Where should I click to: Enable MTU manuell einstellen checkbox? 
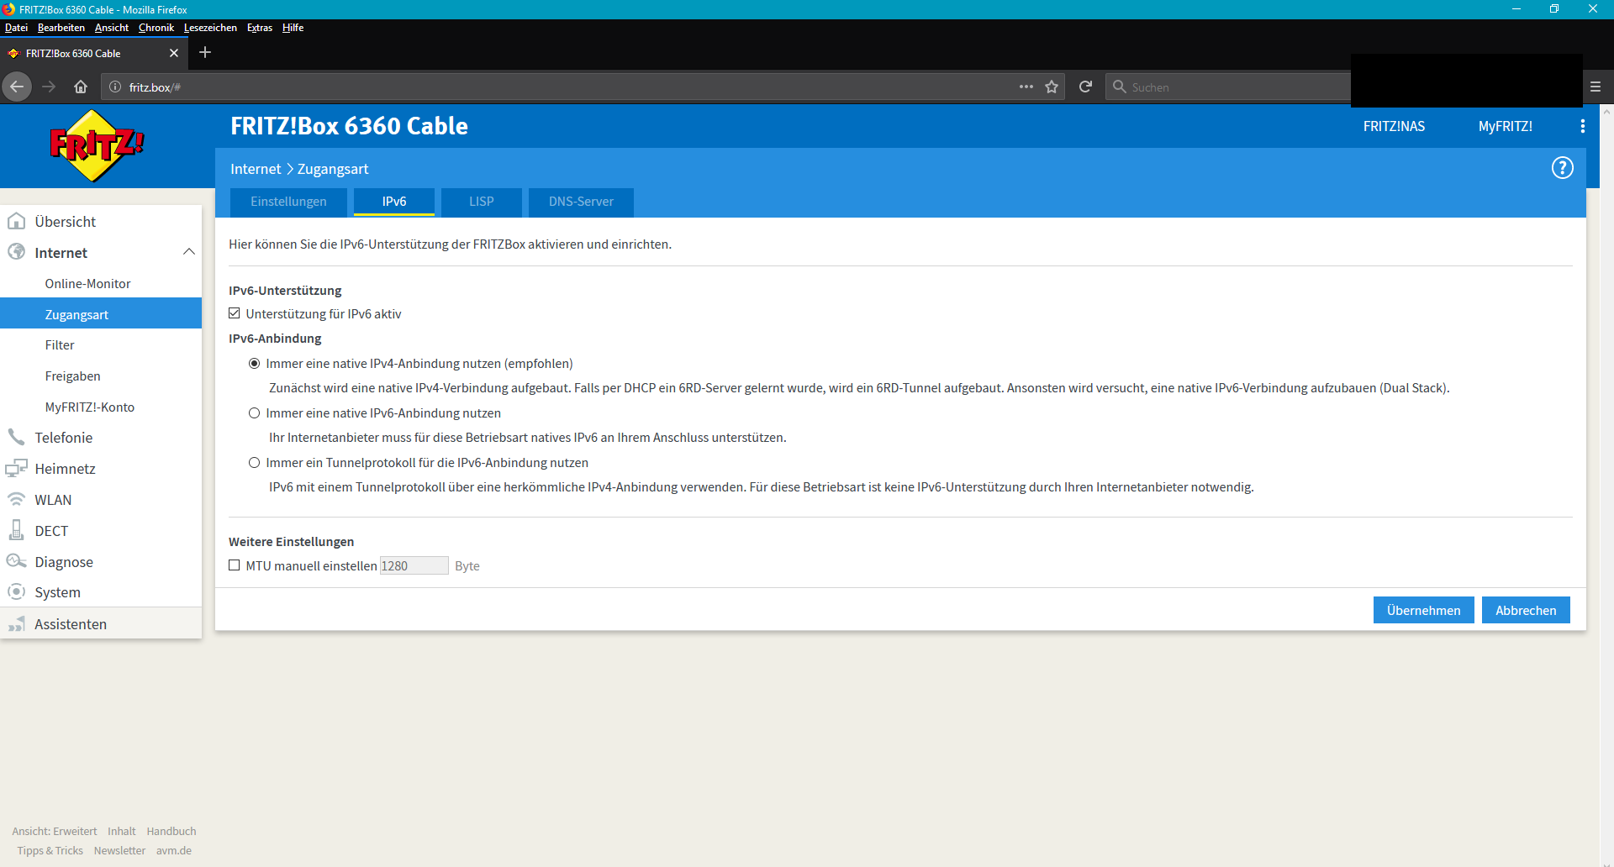[x=235, y=565]
